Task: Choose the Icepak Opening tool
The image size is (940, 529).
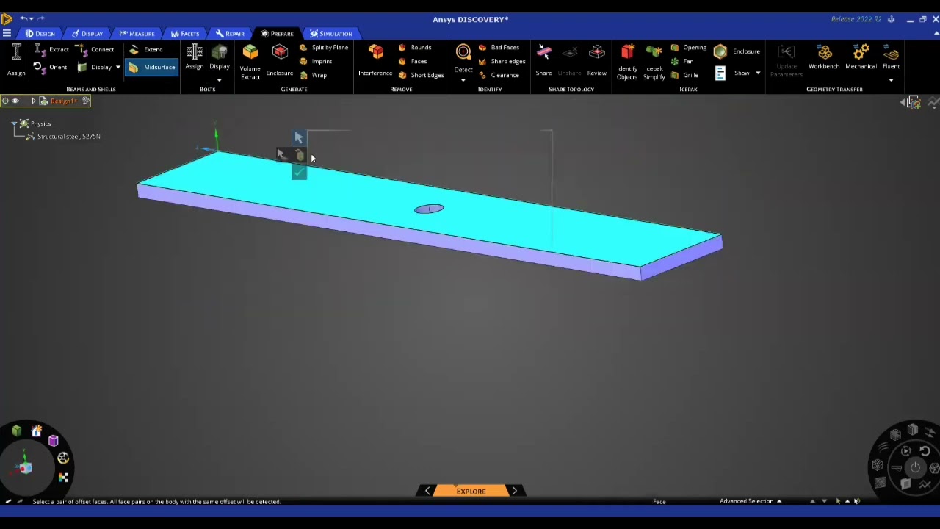Action: click(x=689, y=48)
